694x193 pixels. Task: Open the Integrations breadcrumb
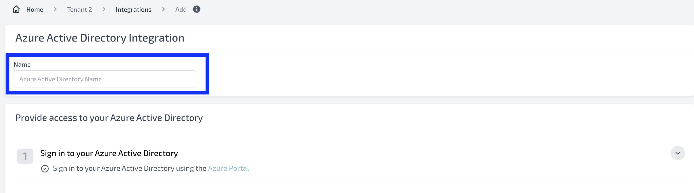(134, 9)
